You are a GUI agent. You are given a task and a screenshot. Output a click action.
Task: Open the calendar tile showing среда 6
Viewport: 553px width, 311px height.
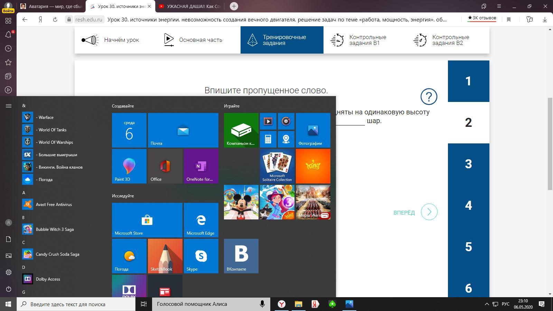click(x=129, y=130)
